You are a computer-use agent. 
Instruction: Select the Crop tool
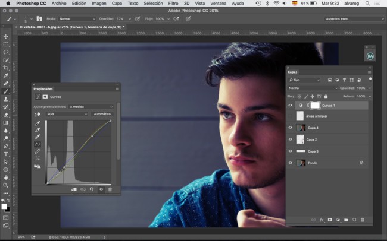(x=6, y=68)
